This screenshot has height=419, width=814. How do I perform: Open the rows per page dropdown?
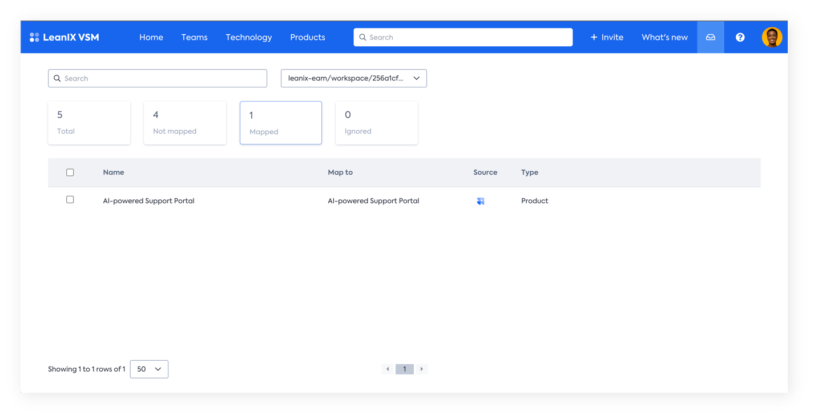(x=149, y=369)
